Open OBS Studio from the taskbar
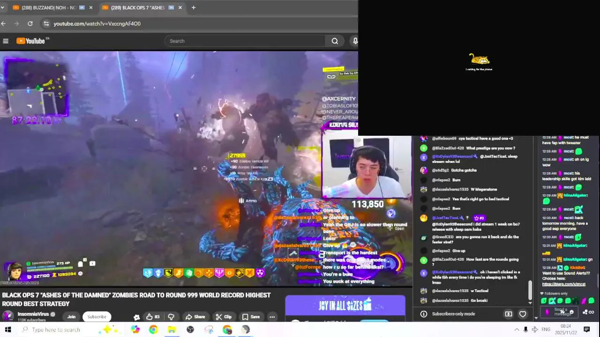The width and height of the screenshot is (600, 337). click(x=190, y=330)
